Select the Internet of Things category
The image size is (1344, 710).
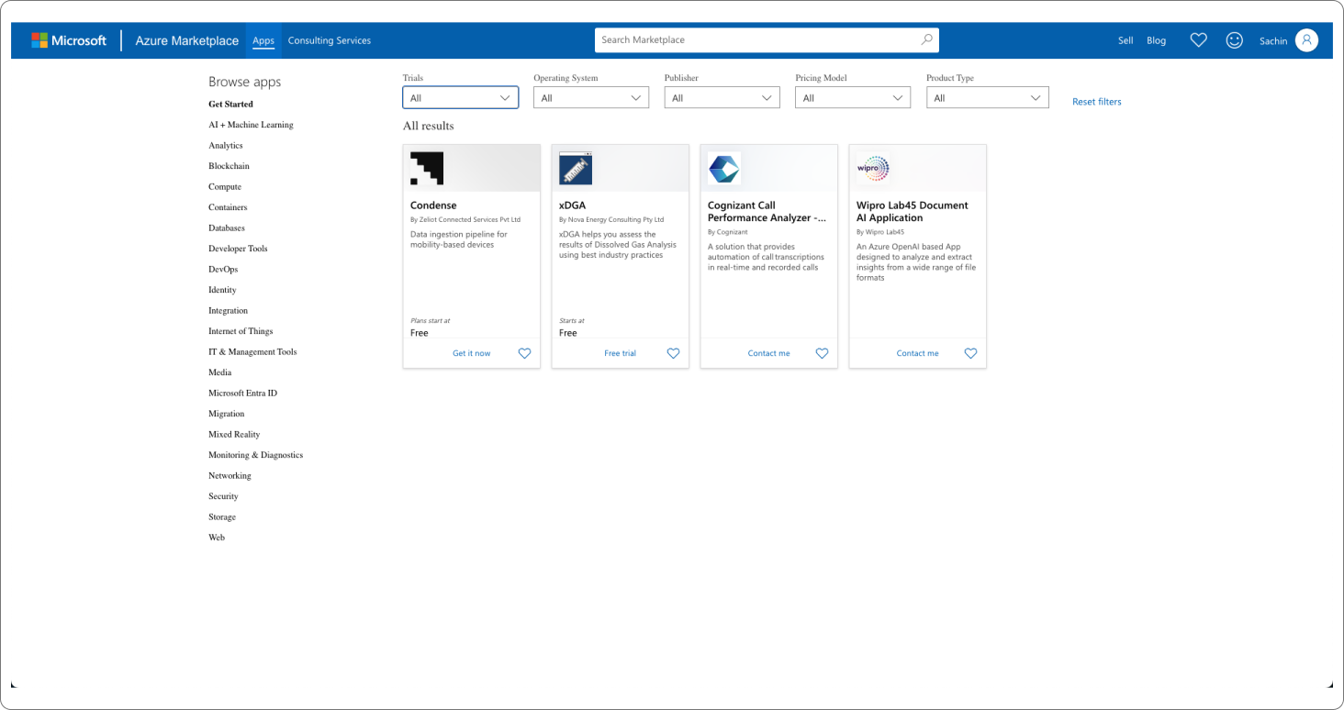pos(241,331)
